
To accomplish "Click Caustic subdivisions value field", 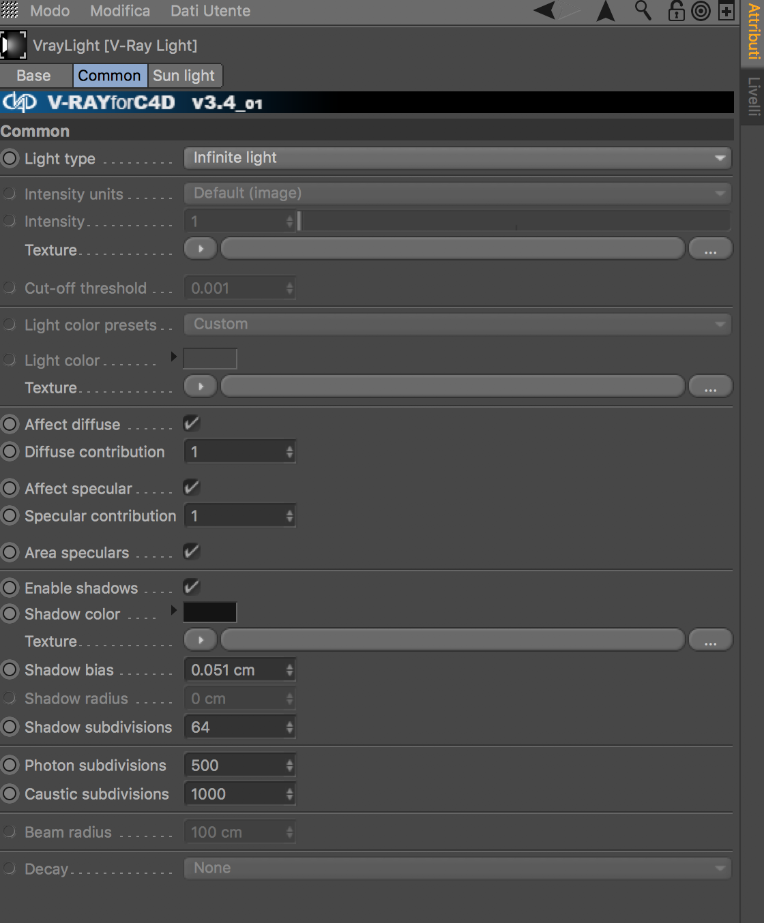I will point(234,794).
